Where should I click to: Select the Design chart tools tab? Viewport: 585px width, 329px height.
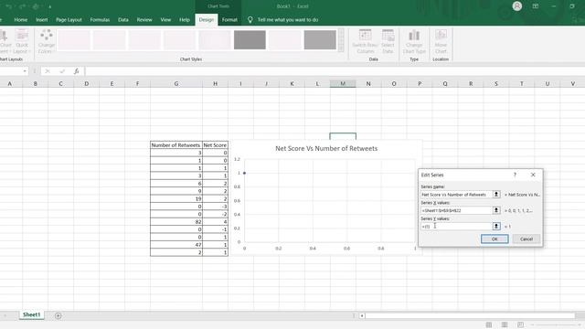point(207,20)
